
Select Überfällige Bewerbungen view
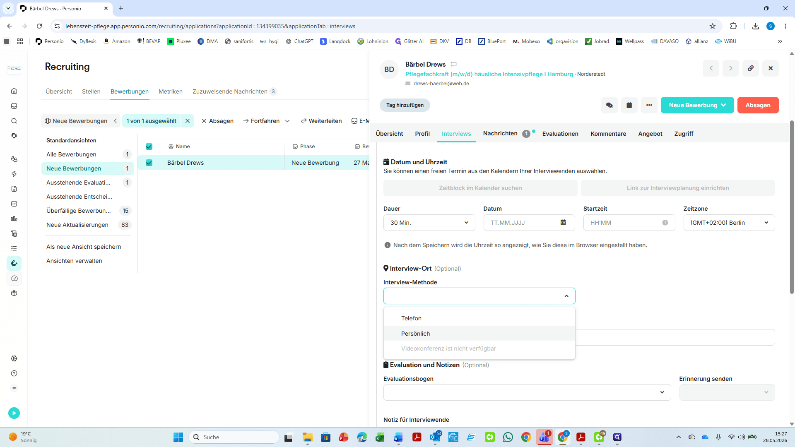[x=88, y=211]
